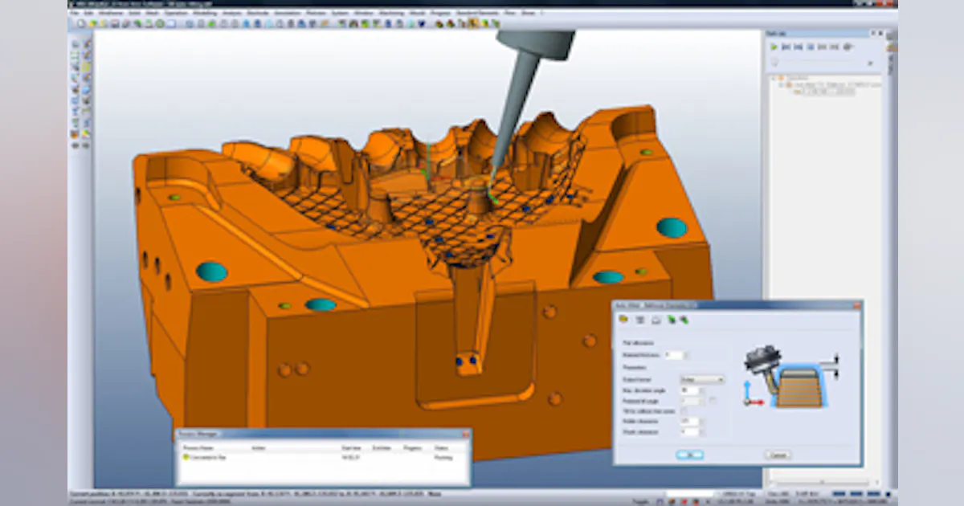This screenshot has height=506, width=964.
Task: Click the last green arrow icon in dialog toolbar
Action: pos(684,320)
